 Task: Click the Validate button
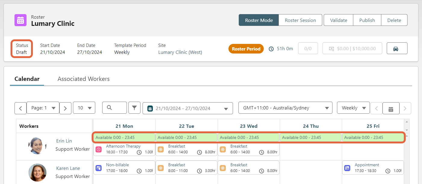[x=338, y=20]
